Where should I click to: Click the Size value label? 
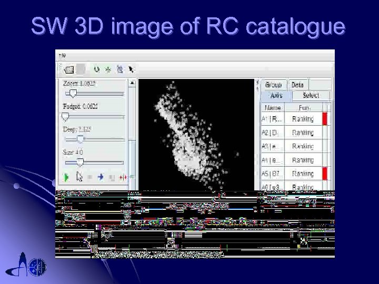coord(73,153)
